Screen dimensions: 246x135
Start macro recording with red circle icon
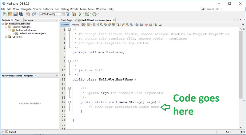point(146,25)
